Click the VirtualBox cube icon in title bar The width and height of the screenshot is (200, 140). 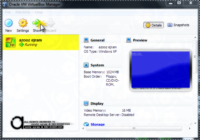coord(5,4)
